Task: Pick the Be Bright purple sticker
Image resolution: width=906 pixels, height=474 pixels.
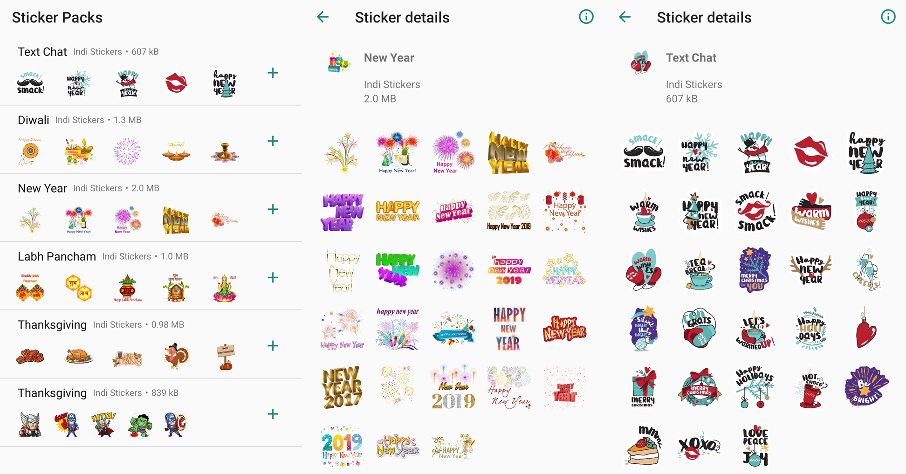Action: pyautogui.click(x=866, y=386)
